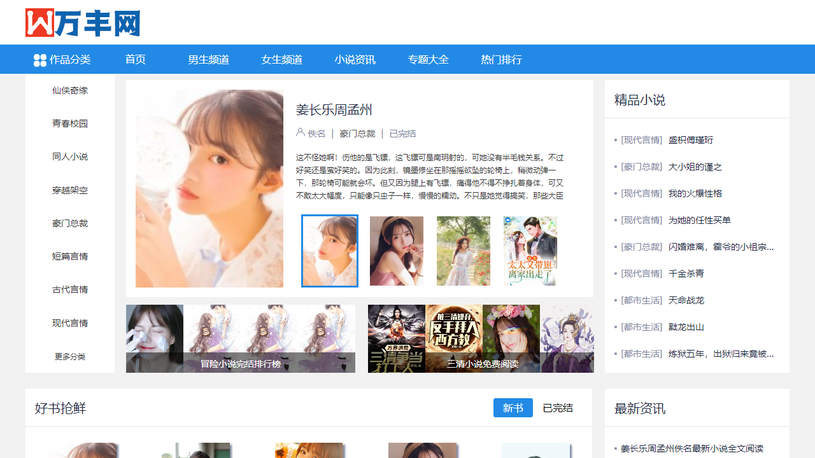Click the 万丰网 site logo
This screenshot has height=458, width=815.
click(83, 23)
